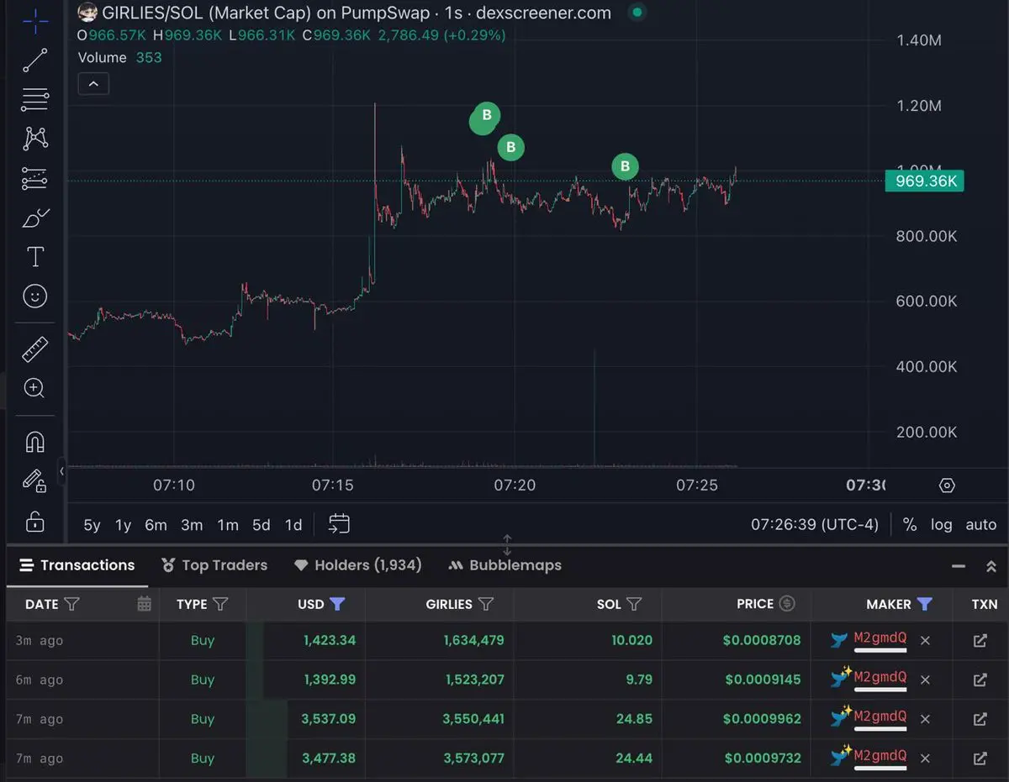1009x782 pixels.
Task: Open timezone menu showing 07:26:39 (UTC-4)
Action: [814, 524]
